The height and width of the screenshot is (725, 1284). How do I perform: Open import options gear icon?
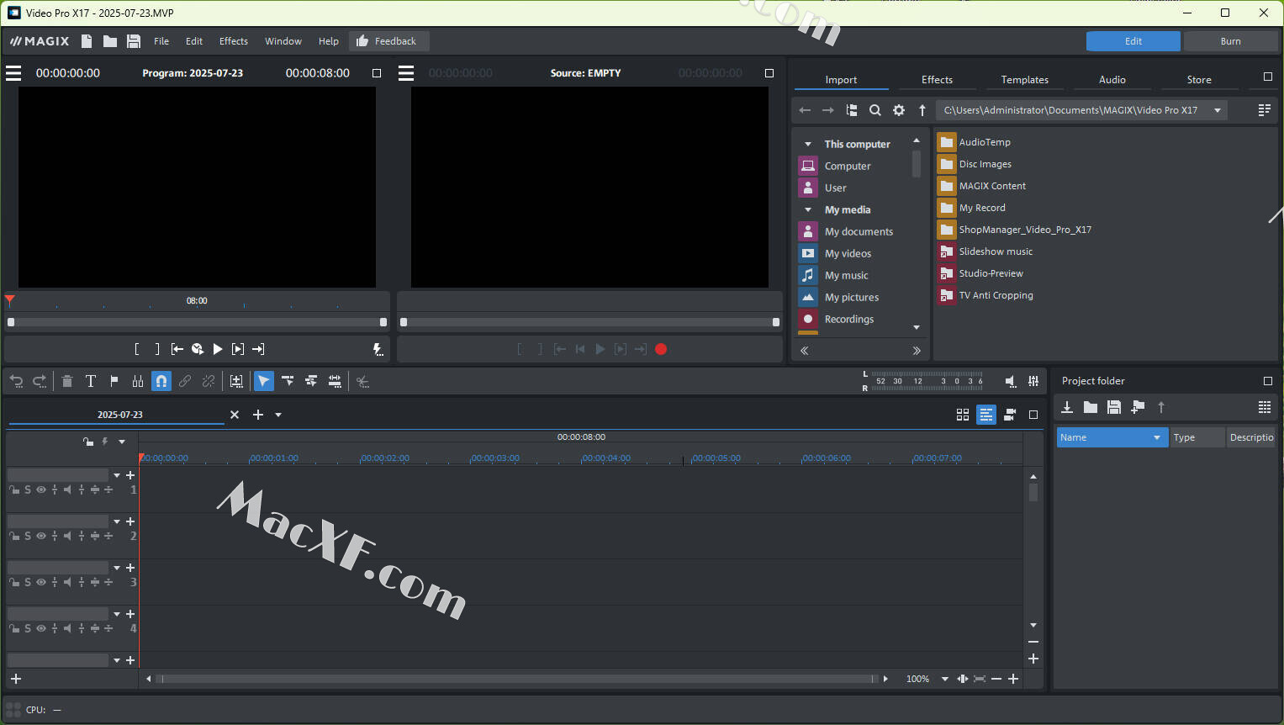[x=899, y=110]
